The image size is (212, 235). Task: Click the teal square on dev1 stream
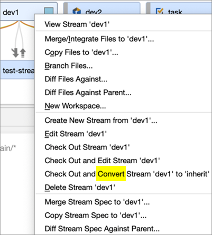49,11
